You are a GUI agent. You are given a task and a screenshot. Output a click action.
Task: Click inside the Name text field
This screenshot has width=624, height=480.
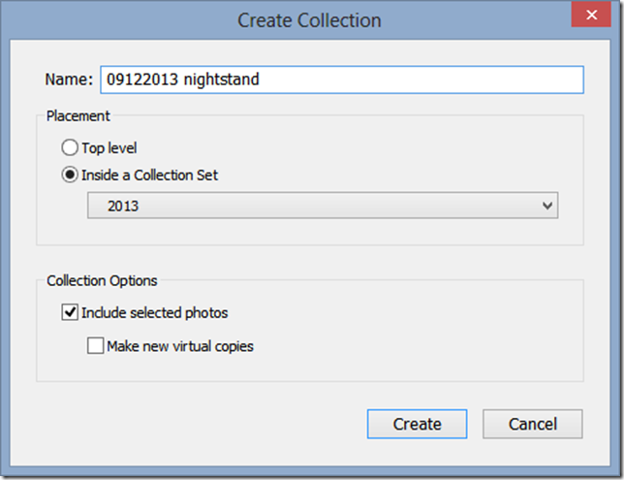tap(342, 80)
